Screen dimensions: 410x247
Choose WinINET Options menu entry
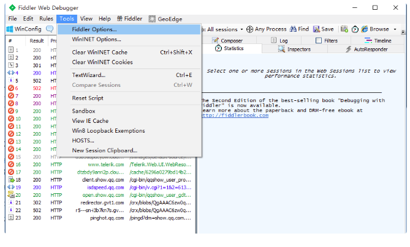pos(129,39)
